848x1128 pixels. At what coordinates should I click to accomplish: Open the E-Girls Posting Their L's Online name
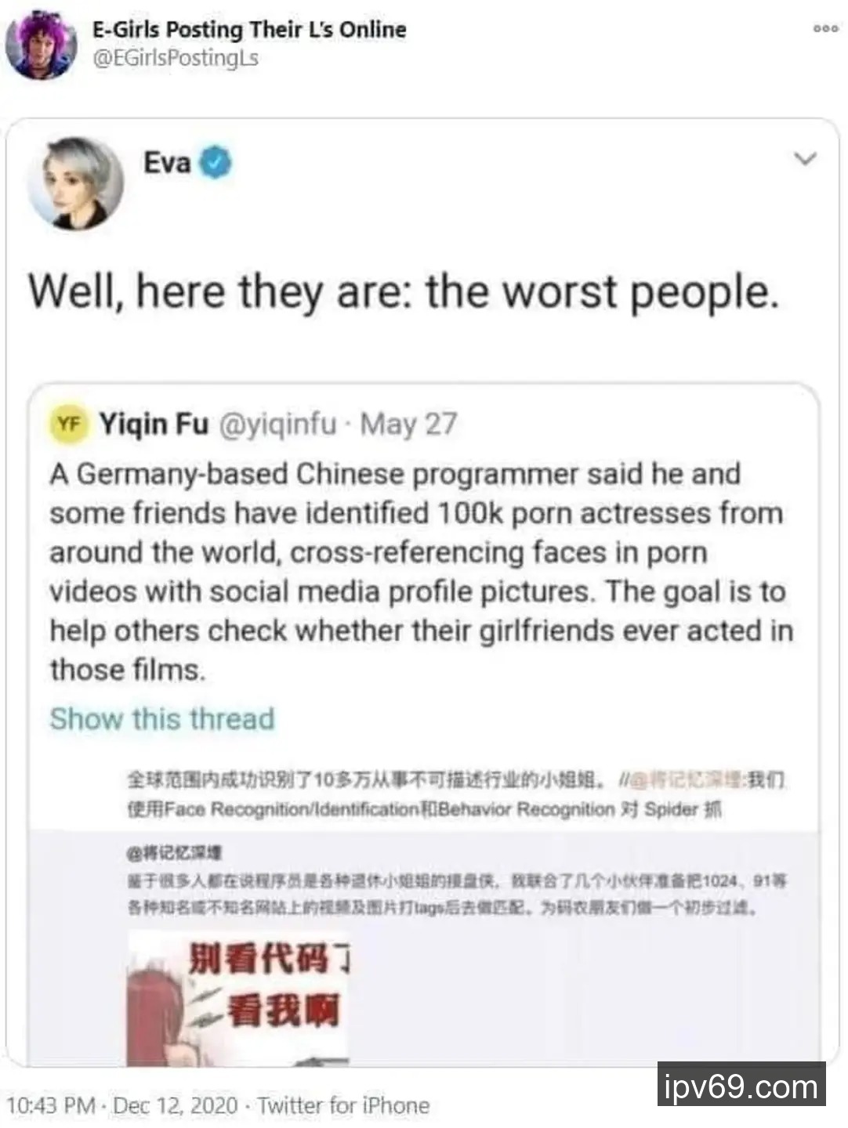(x=249, y=30)
